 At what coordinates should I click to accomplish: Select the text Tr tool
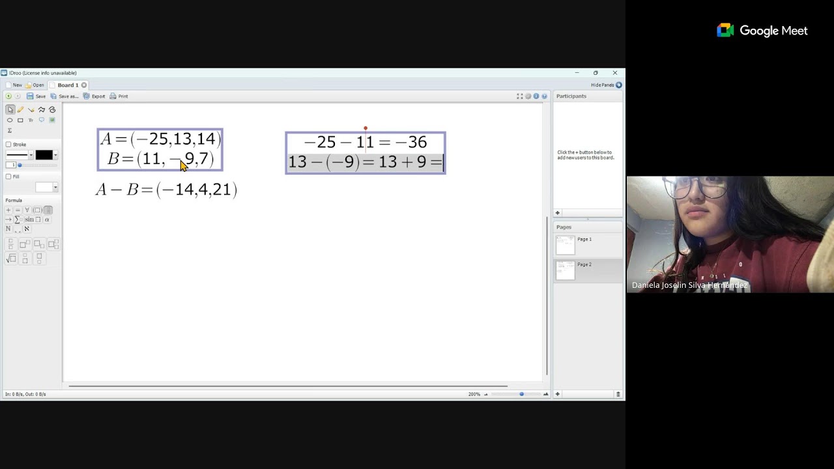[x=31, y=121]
